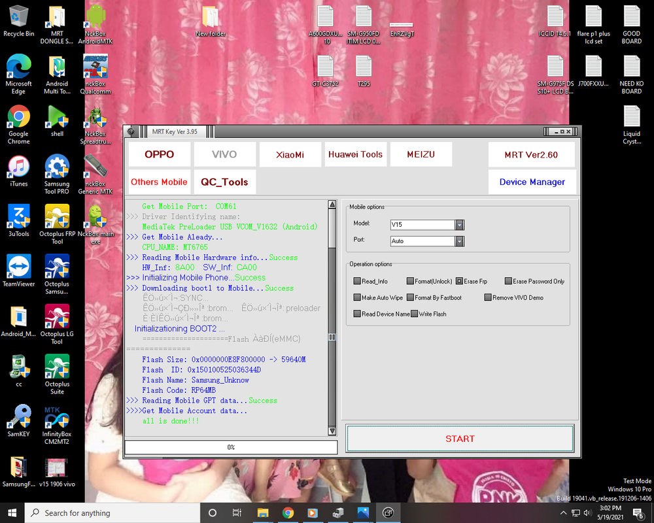
Task: Open the Others Mobile tab
Action: click(x=160, y=182)
